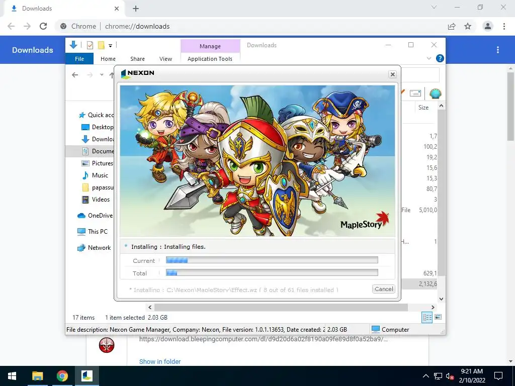Click the card-shaped icon beside the shell
The height and width of the screenshot is (386, 515).
point(415,93)
